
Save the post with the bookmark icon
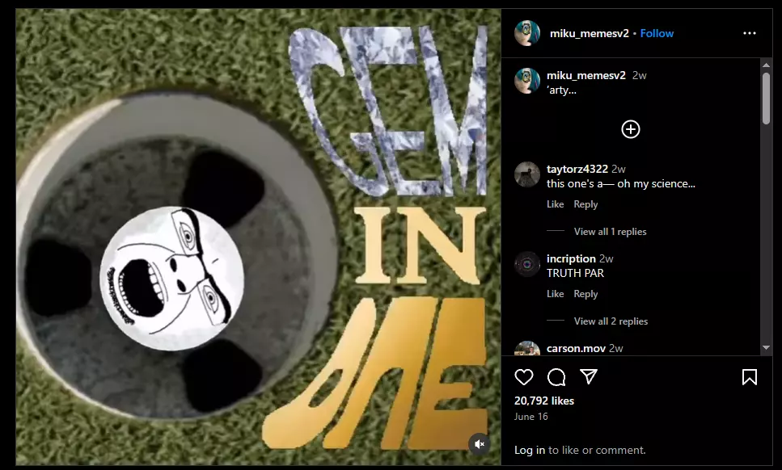click(749, 377)
